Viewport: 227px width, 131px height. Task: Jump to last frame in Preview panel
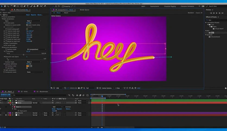tap(223, 13)
